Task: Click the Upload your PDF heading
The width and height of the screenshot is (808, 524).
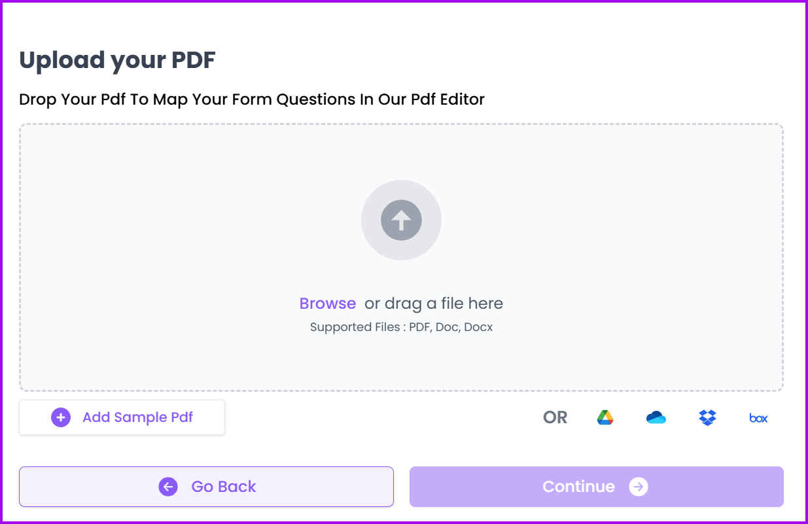Action: tap(116, 60)
